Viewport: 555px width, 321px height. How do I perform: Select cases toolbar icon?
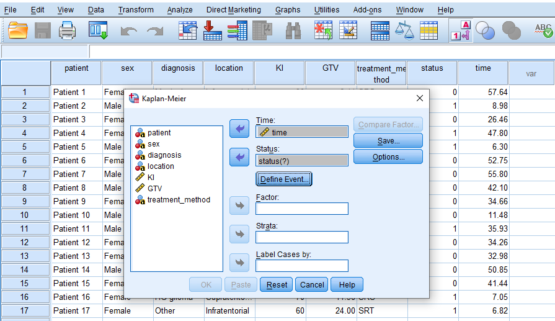[428, 30]
